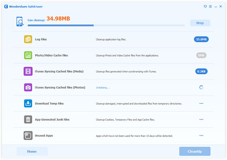227x160 pixels.
Task: Open the feedback chat bubble icon
Action: coord(205,6)
